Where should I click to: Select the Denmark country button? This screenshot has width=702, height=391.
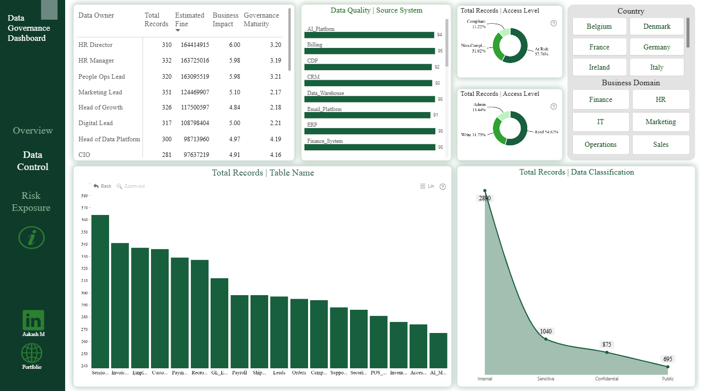point(657,27)
